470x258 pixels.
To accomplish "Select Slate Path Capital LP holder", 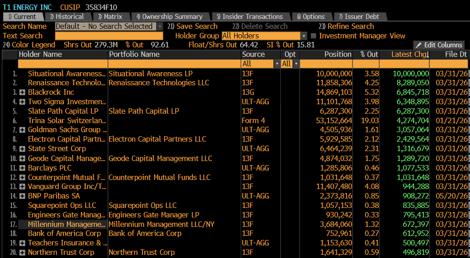I will click(63, 111).
